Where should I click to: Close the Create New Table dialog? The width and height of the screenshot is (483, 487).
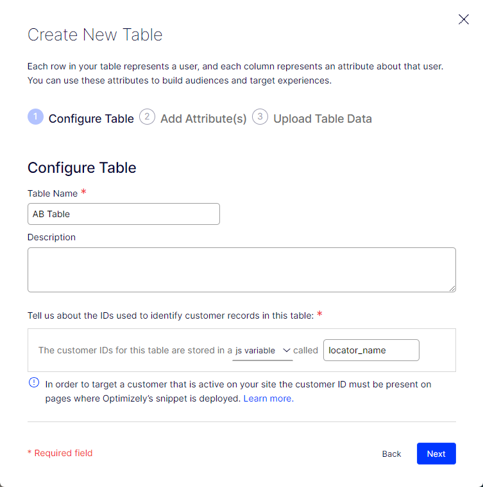click(x=464, y=19)
